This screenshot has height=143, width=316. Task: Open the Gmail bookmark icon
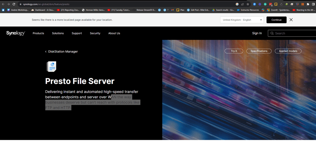pyautogui.click(x=173, y=10)
